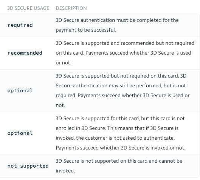Screen dimensions: 200x180
Task: Click optional beside the 'not enrolled' description
Action: coord(20,133)
